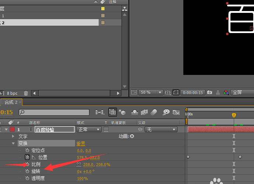Toggle the region of interest icon

tap(176, 93)
